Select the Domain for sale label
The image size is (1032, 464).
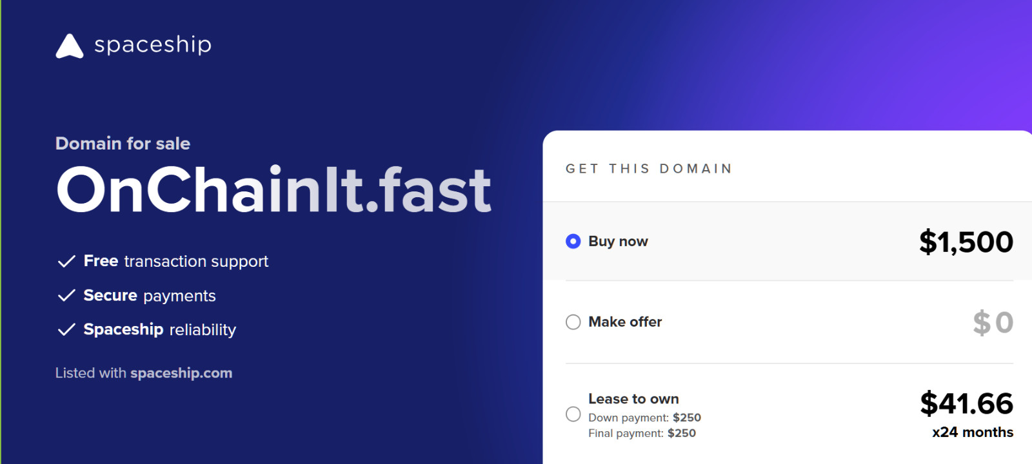click(x=123, y=144)
